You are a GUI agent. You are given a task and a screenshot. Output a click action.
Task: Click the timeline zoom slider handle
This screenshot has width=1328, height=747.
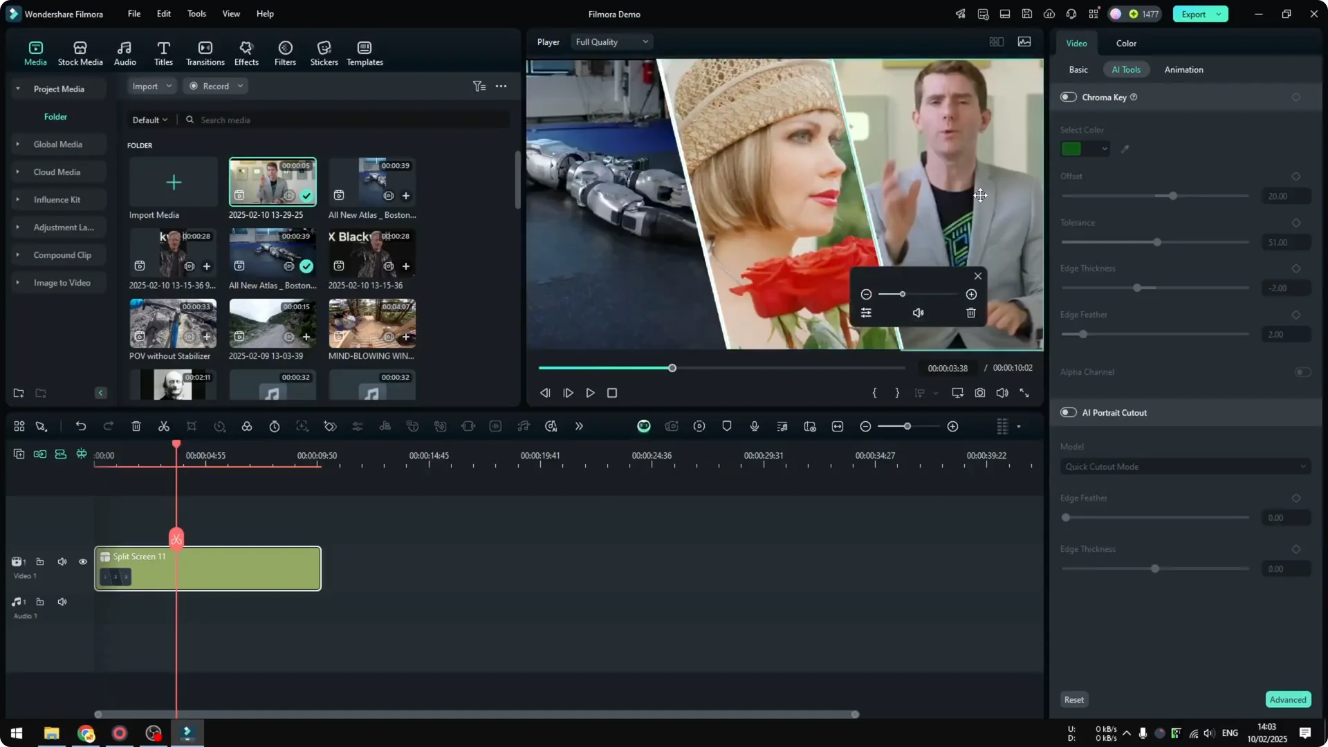tap(907, 426)
